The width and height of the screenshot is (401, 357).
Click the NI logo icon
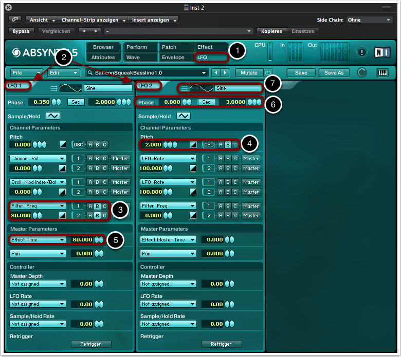pyautogui.click(x=383, y=52)
